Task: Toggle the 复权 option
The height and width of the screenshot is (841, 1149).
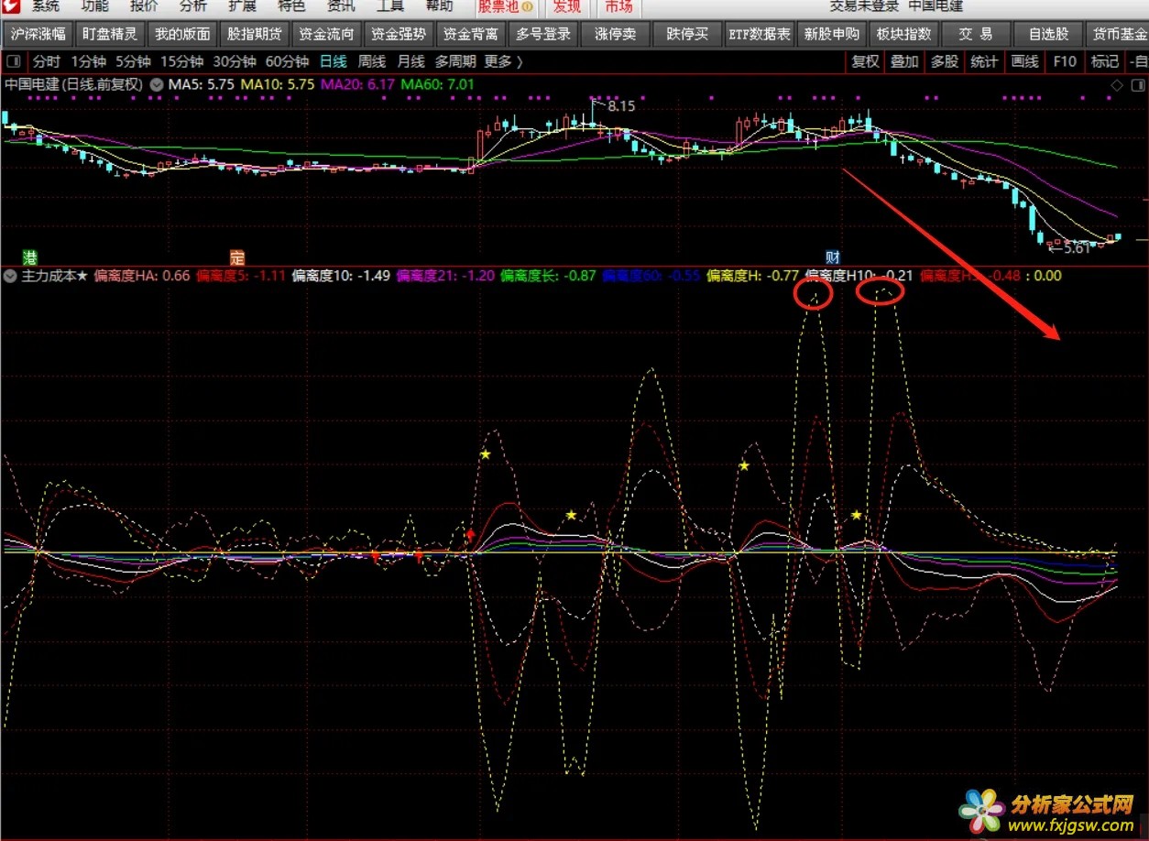Action: point(866,61)
